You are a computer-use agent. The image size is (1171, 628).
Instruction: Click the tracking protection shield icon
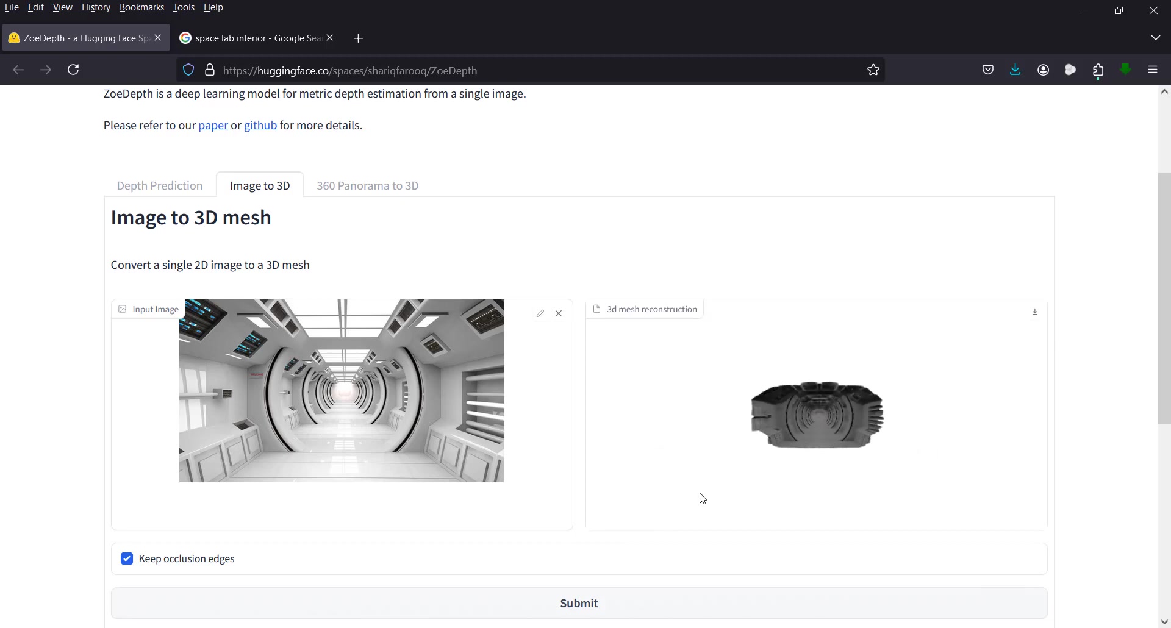[188, 70]
